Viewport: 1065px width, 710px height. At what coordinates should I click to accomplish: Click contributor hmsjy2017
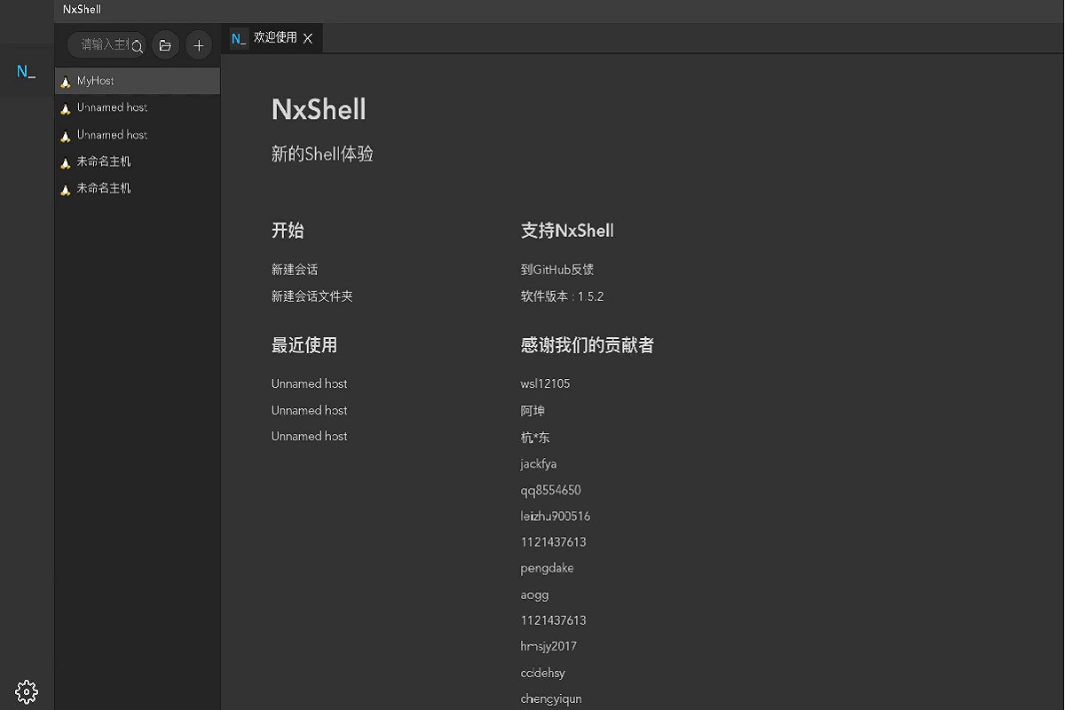point(548,646)
